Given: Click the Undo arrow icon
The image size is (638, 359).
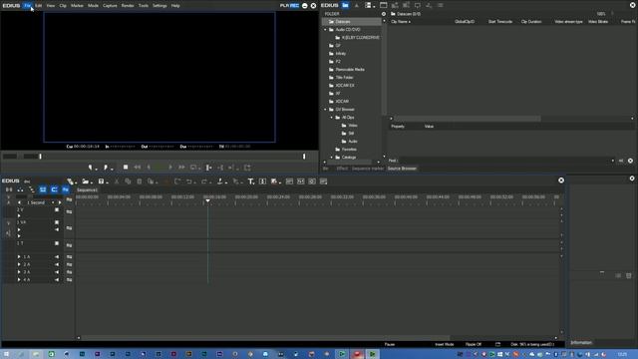Looking at the screenshot, I should point(189,181).
